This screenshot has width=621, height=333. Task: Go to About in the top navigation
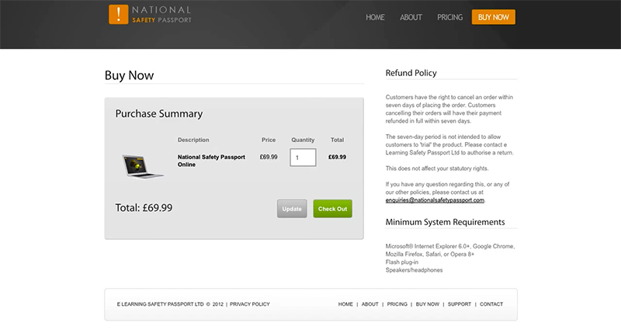(411, 17)
